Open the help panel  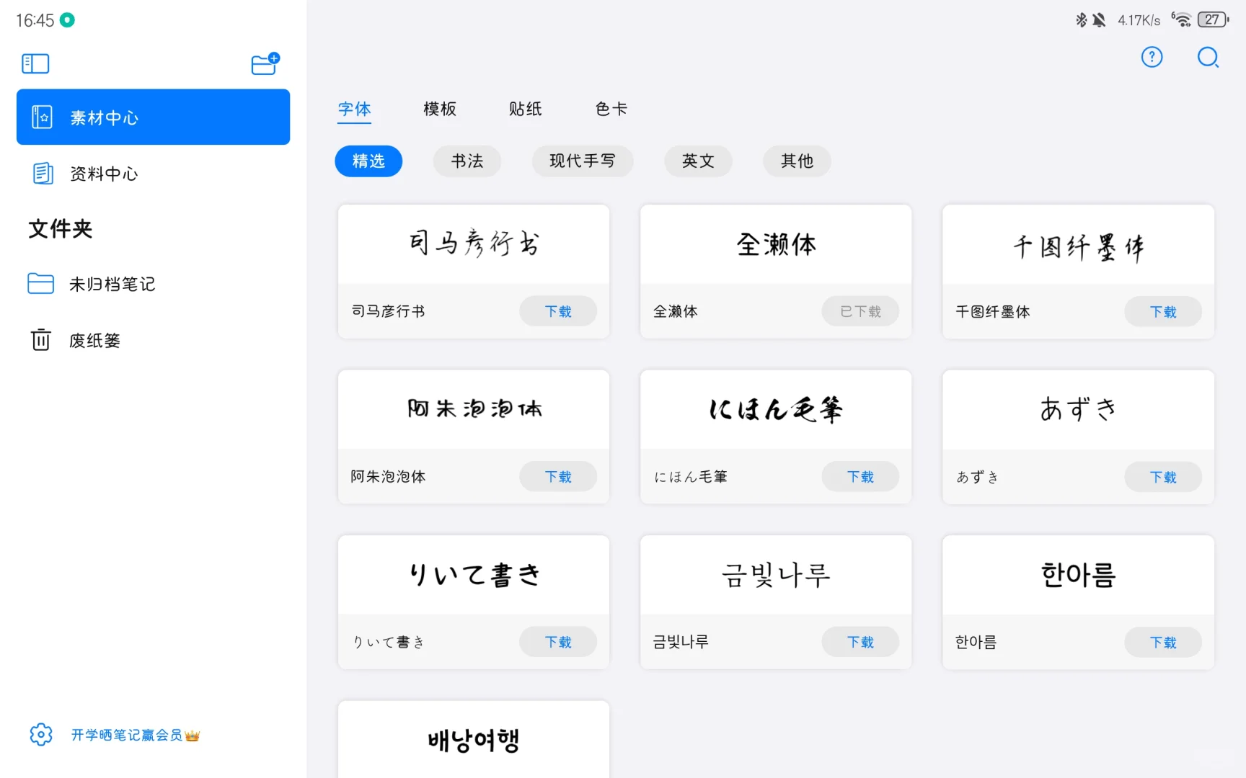point(1152,58)
